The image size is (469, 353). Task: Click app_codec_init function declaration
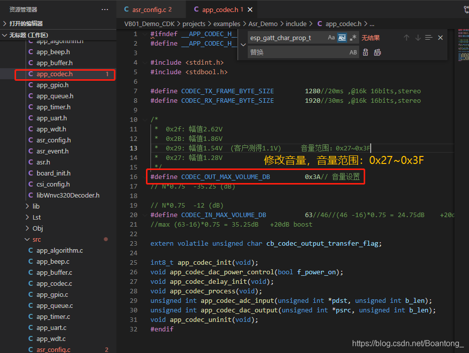(x=204, y=263)
